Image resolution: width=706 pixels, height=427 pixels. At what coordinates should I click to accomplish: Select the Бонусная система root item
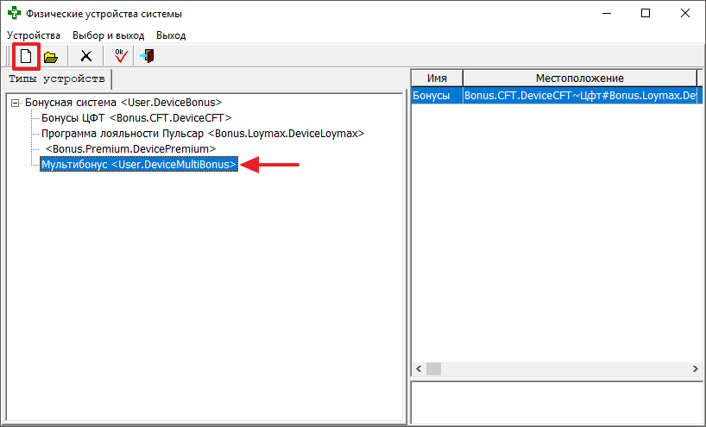tap(123, 103)
